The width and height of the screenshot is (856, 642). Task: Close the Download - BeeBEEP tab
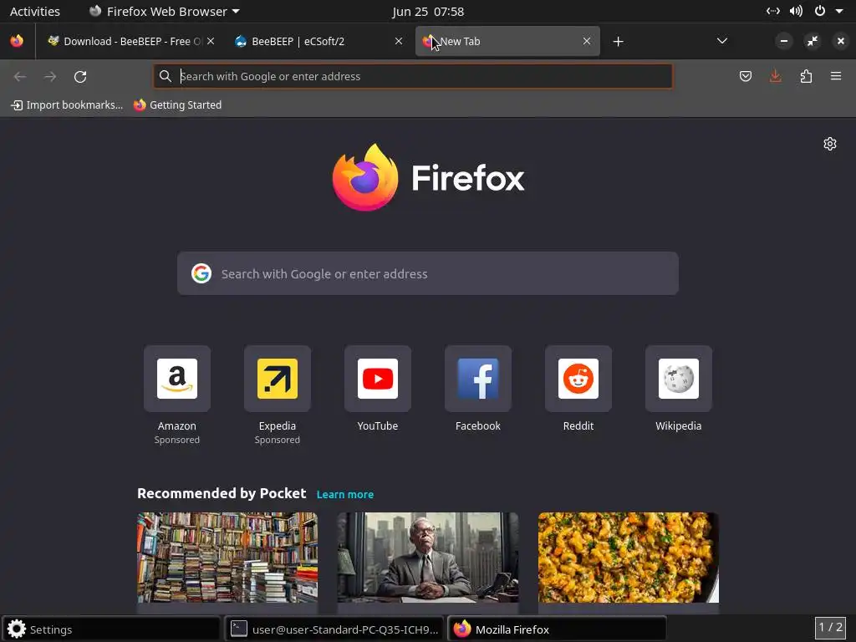point(211,41)
